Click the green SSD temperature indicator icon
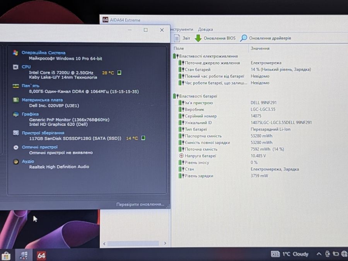Image resolution: width=348 pixels, height=261 pixels. click(x=143, y=138)
